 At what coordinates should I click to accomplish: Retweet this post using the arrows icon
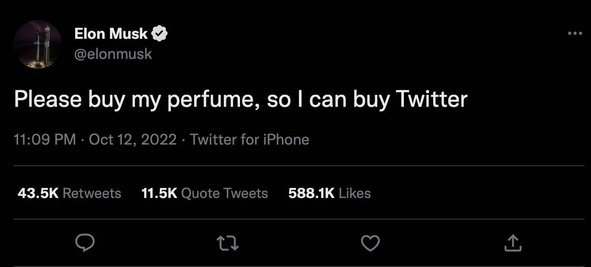(x=227, y=244)
